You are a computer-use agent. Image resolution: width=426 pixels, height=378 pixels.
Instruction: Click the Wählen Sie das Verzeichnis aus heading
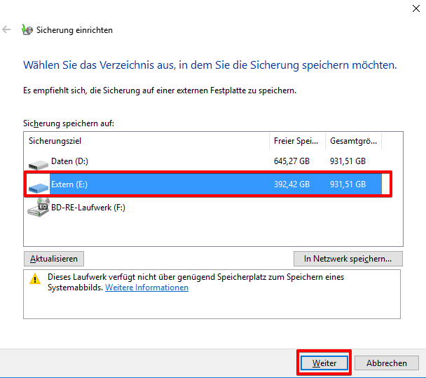tap(210, 65)
